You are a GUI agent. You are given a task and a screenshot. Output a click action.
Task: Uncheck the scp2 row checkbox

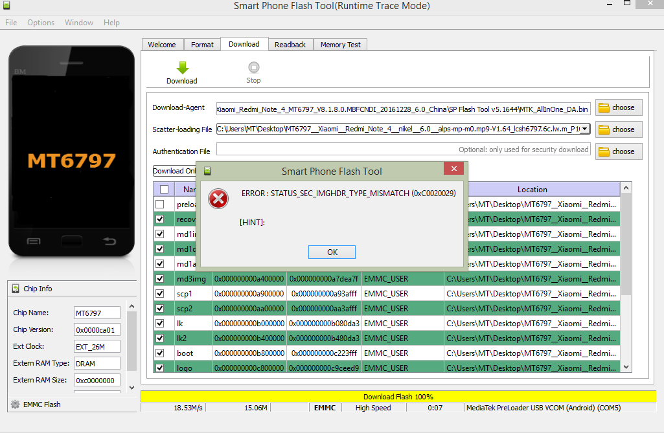pyautogui.click(x=159, y=308)
